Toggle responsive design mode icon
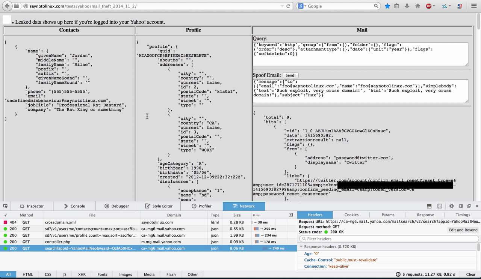The image size is (481, 279). click(440, 206)
